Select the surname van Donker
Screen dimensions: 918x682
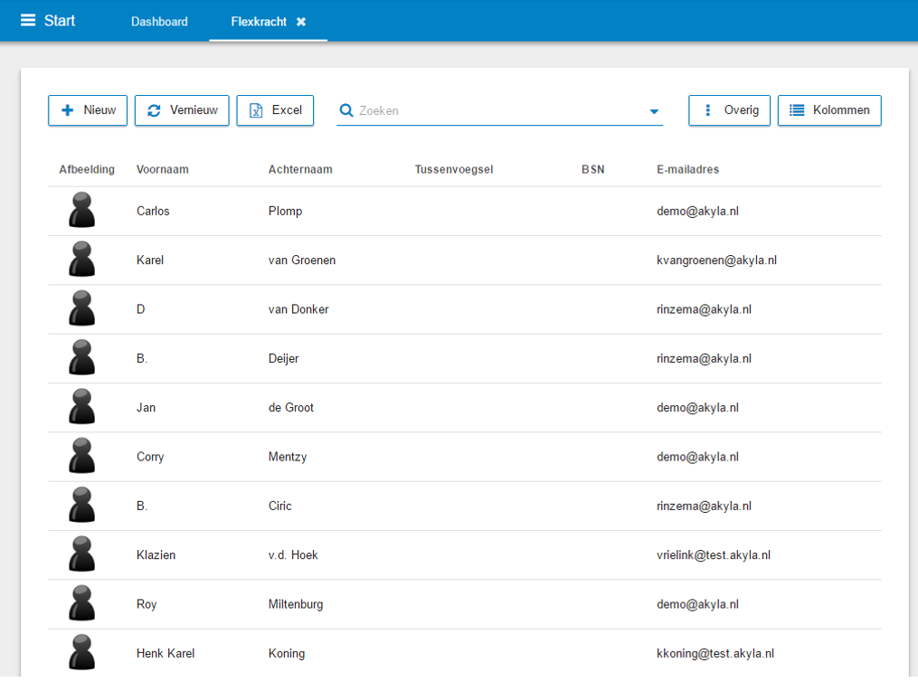click(298, 309)
